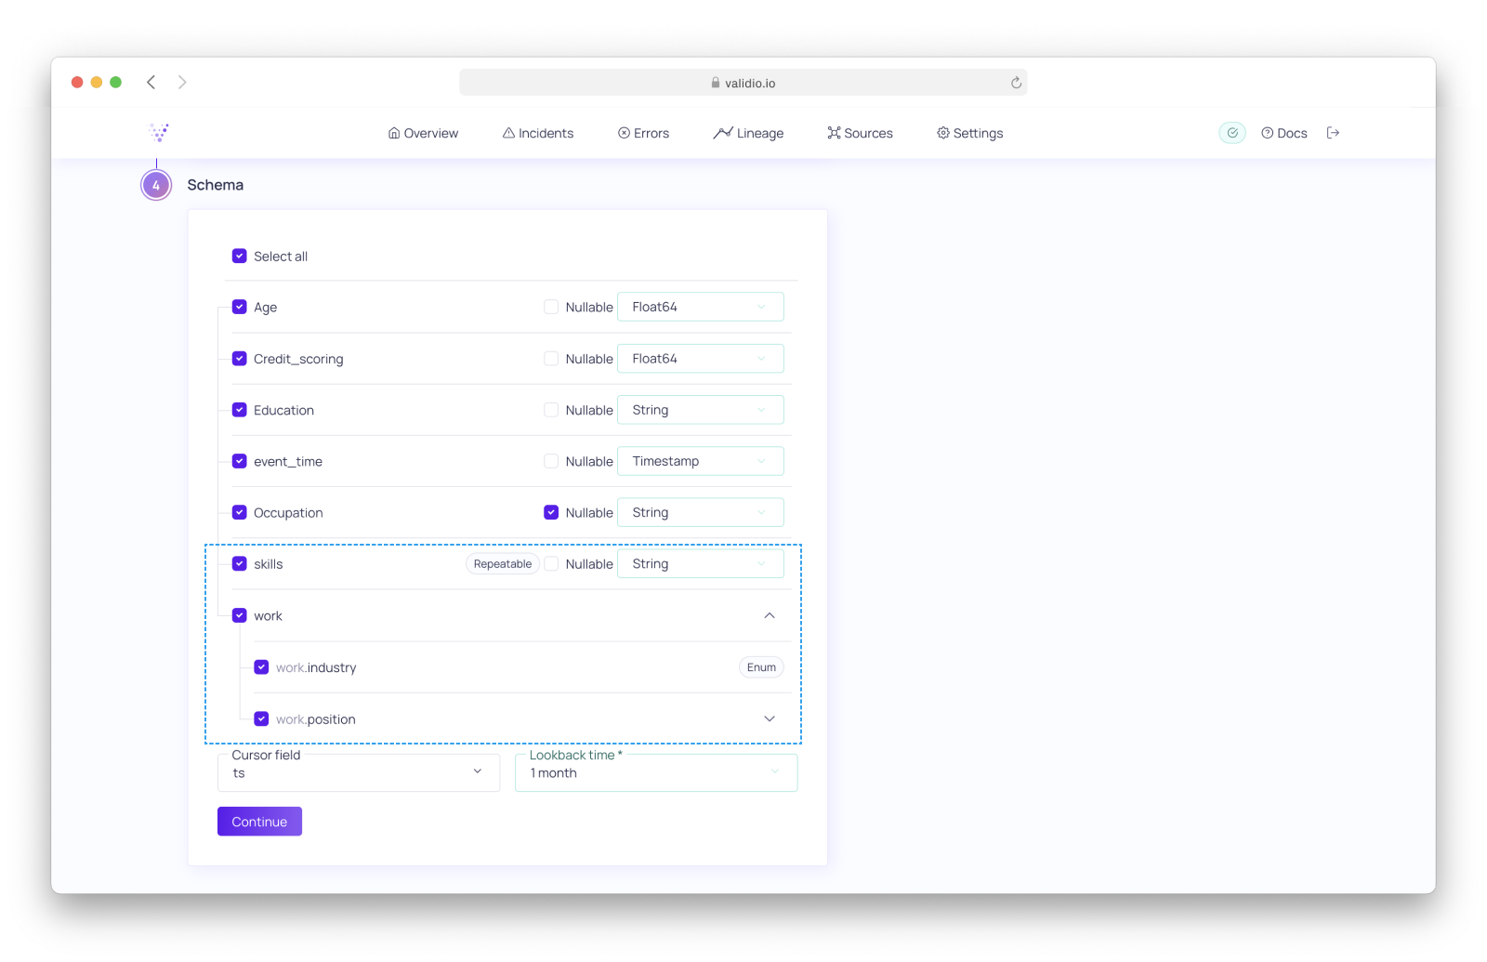This screenshot has width=1487, height=962.
Task: Open the event_time Timestamp dropdown
Action: pos(701,461)
